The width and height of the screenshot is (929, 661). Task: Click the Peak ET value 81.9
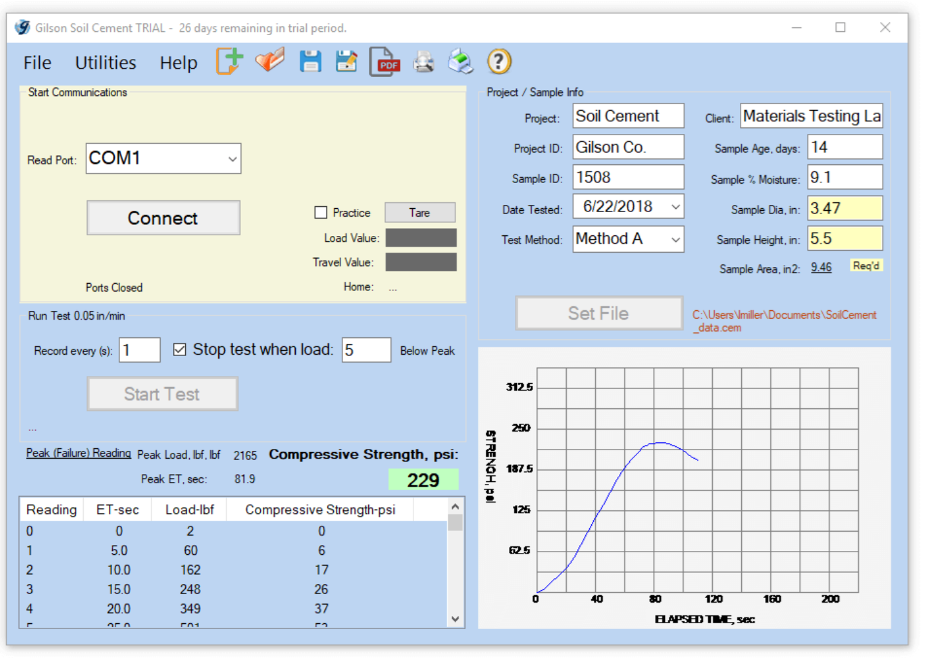(x=245, y=479)
